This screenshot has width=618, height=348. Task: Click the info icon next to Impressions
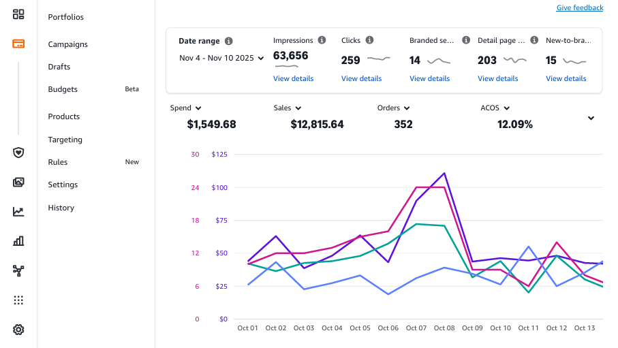coord(322,41)
